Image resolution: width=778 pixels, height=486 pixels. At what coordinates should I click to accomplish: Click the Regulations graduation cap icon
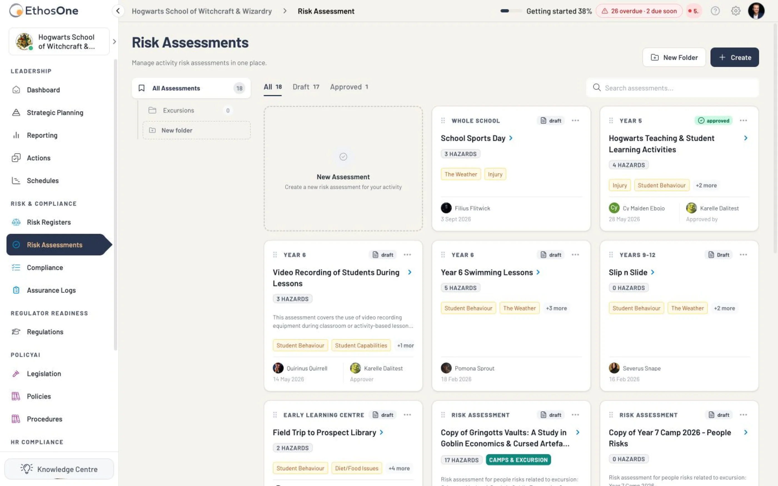(x=16, y=332)
